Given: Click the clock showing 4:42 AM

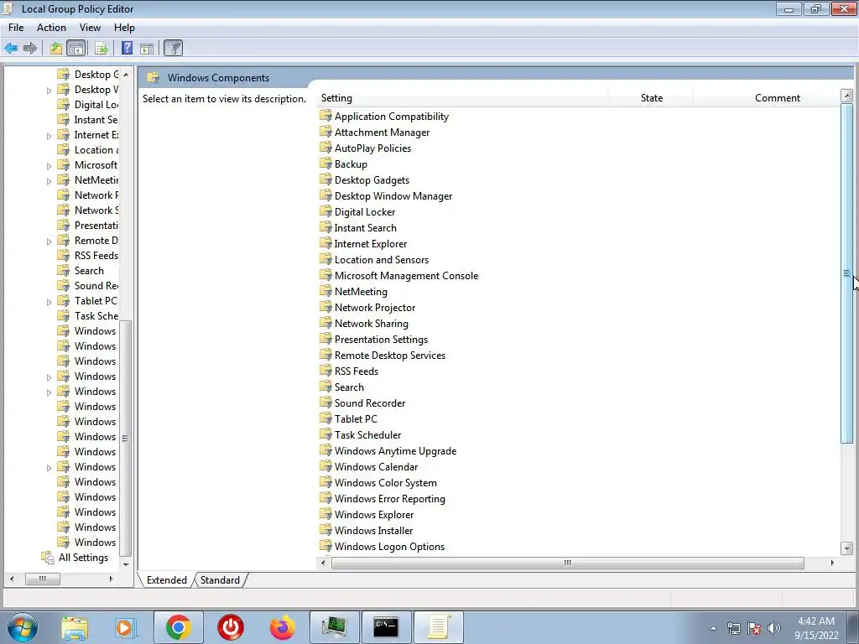Looking at the screenshot, I should [816, 621].
